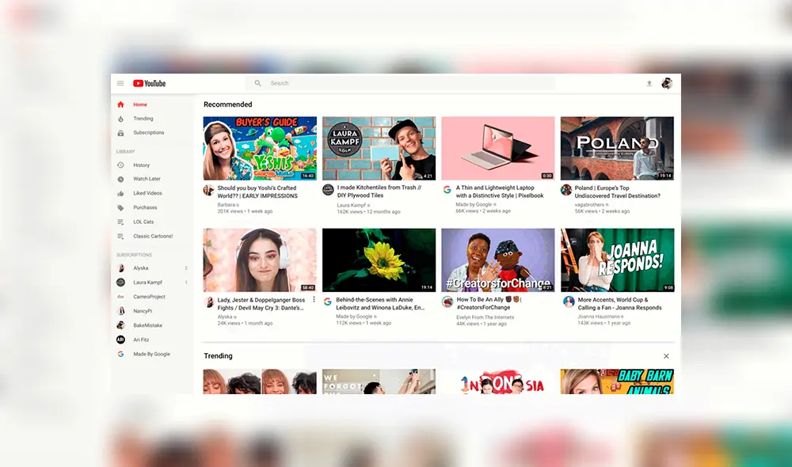The height and width of the screenshot is (467, 792).
Task: Click inside the search field
Action: [356, 83]
